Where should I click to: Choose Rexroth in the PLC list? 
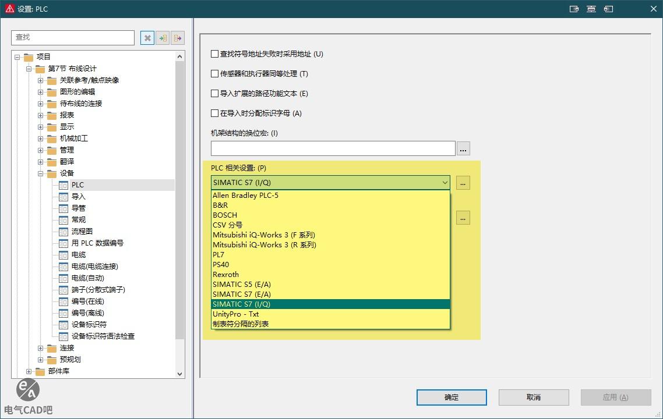[330, 275]
